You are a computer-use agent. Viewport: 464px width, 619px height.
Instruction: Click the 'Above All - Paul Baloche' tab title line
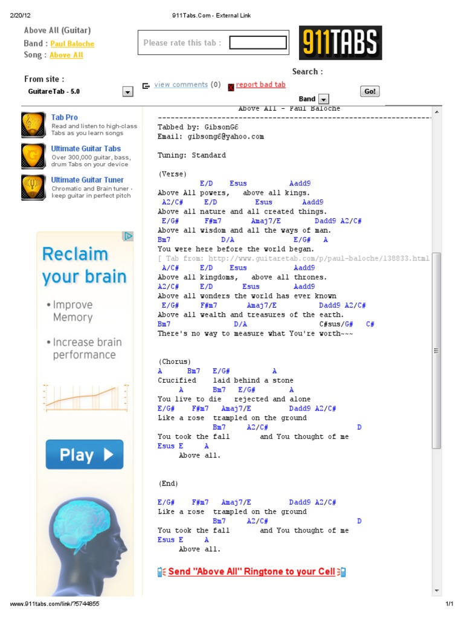point(289,109)
